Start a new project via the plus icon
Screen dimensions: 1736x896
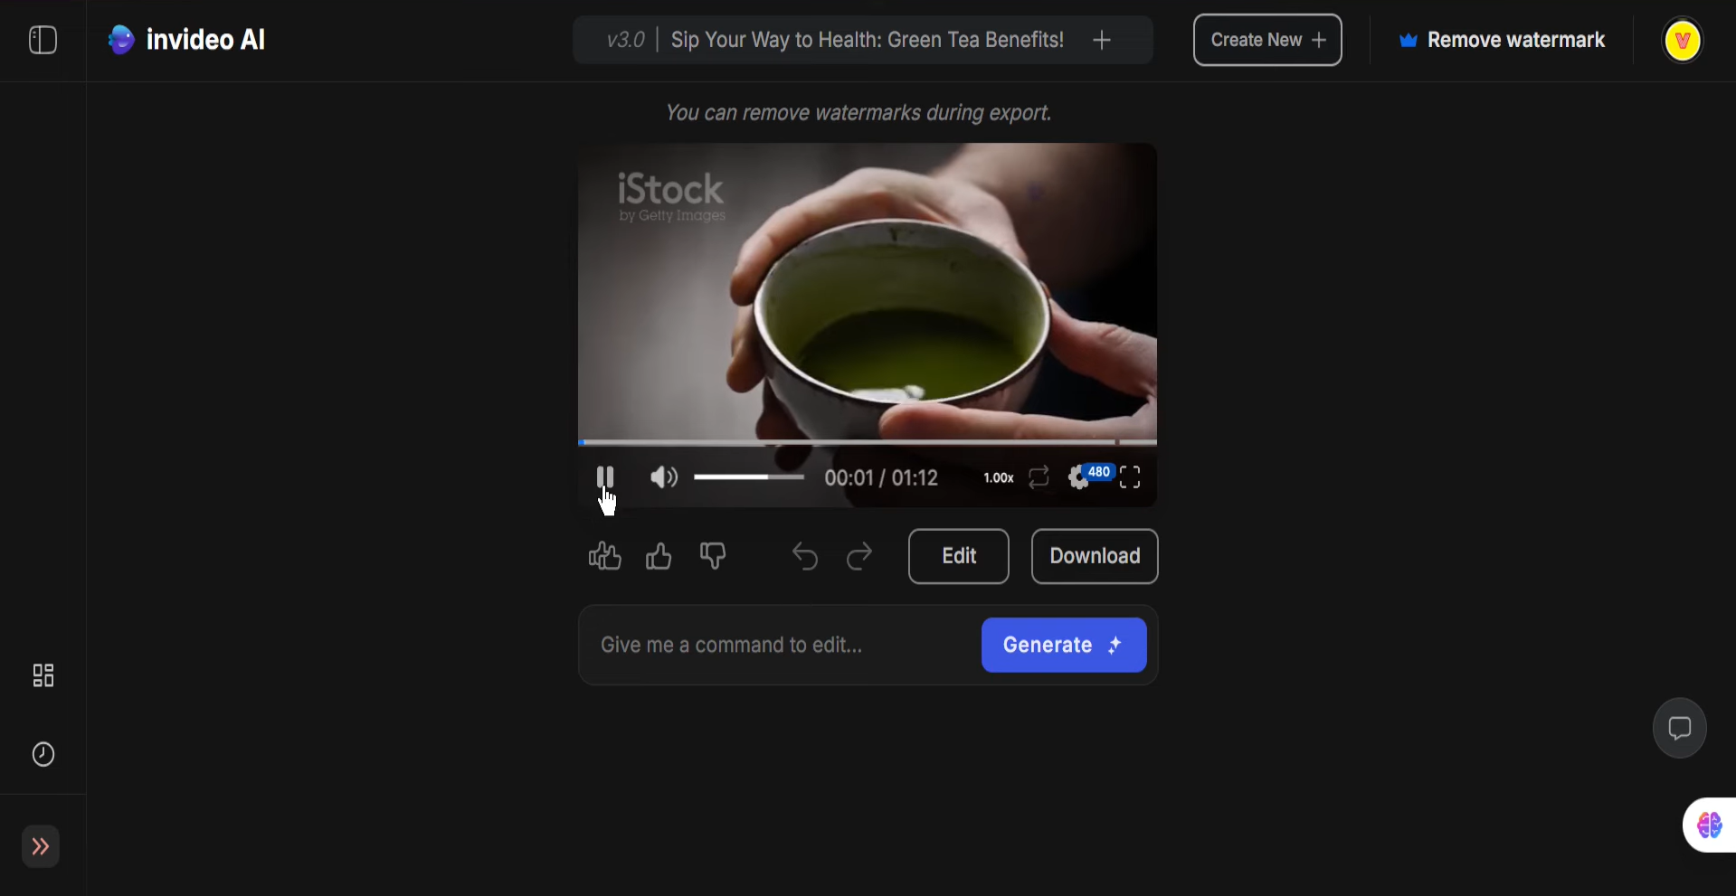click(1103, 40)
